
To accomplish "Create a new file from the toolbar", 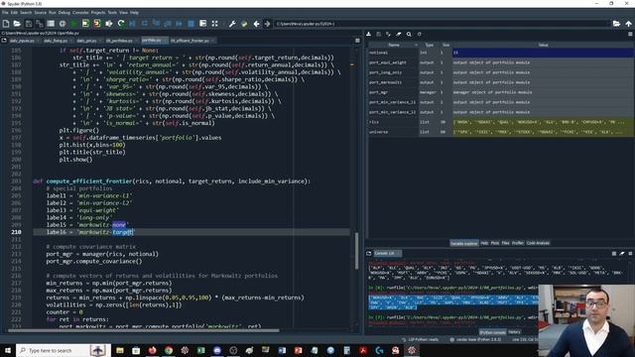I will tap(6, 24).
